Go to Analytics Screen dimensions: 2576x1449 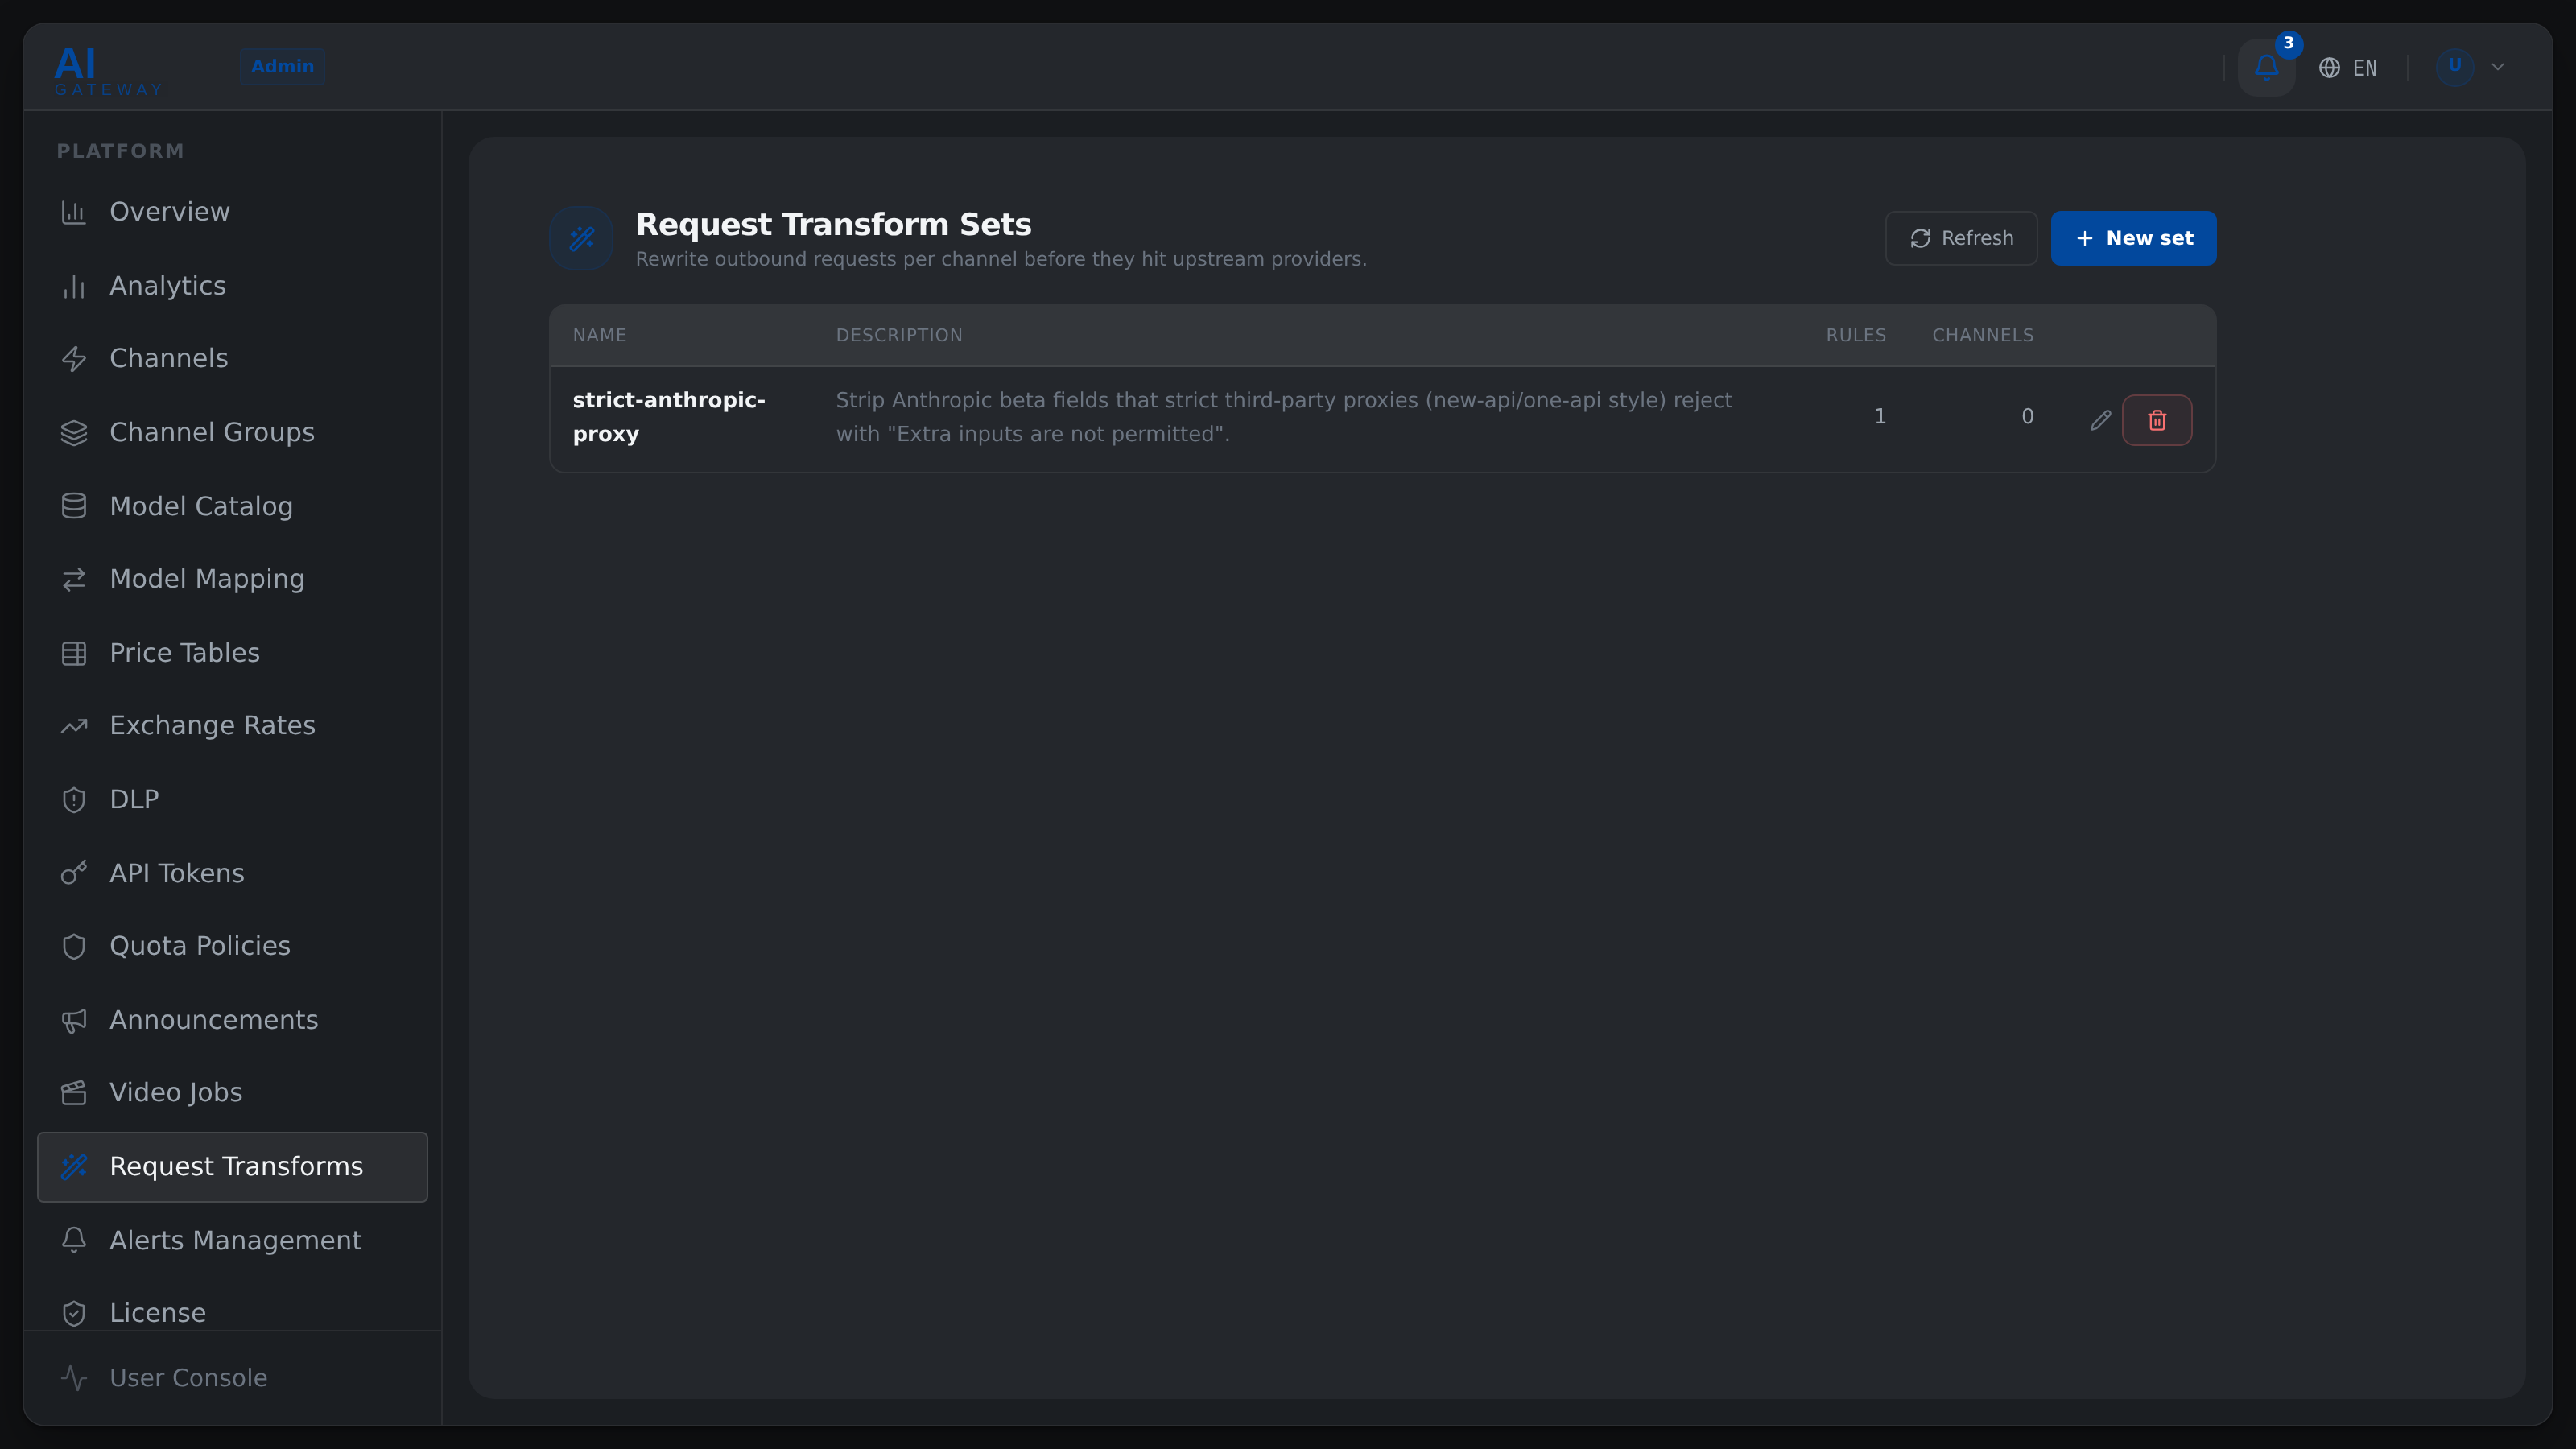(232, 286)
